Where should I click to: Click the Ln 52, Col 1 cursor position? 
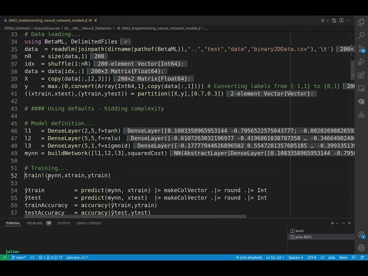click(x=275, y=258)
